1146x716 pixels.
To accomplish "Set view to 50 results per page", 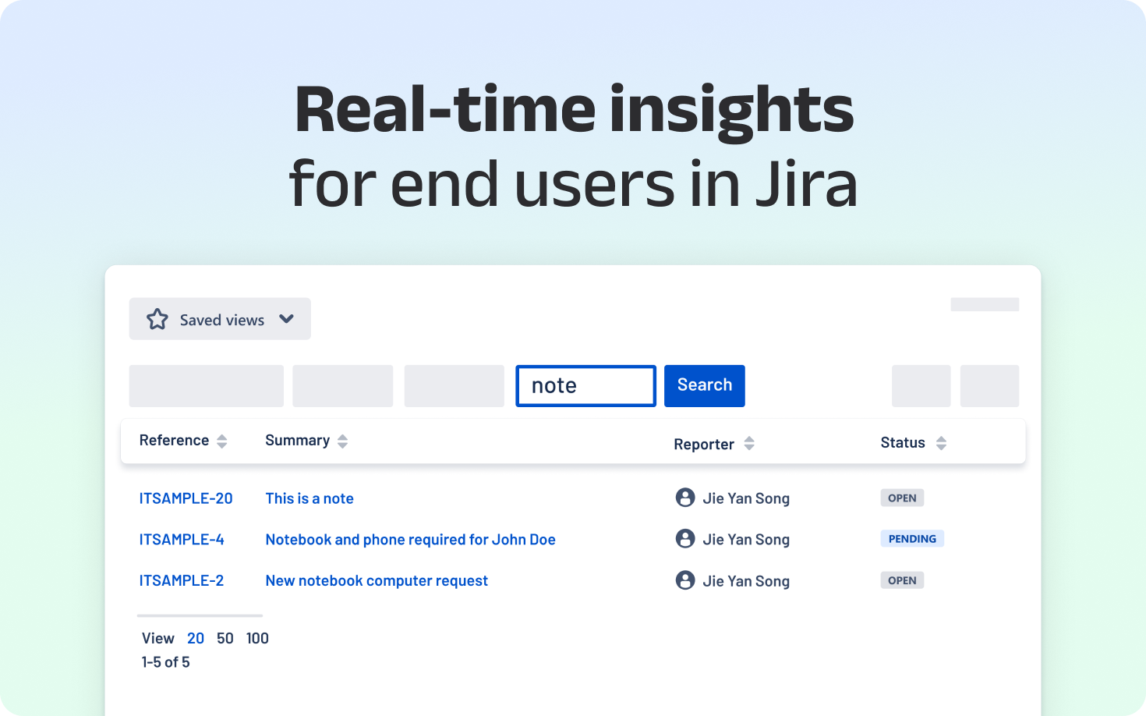I will (225, 638).
